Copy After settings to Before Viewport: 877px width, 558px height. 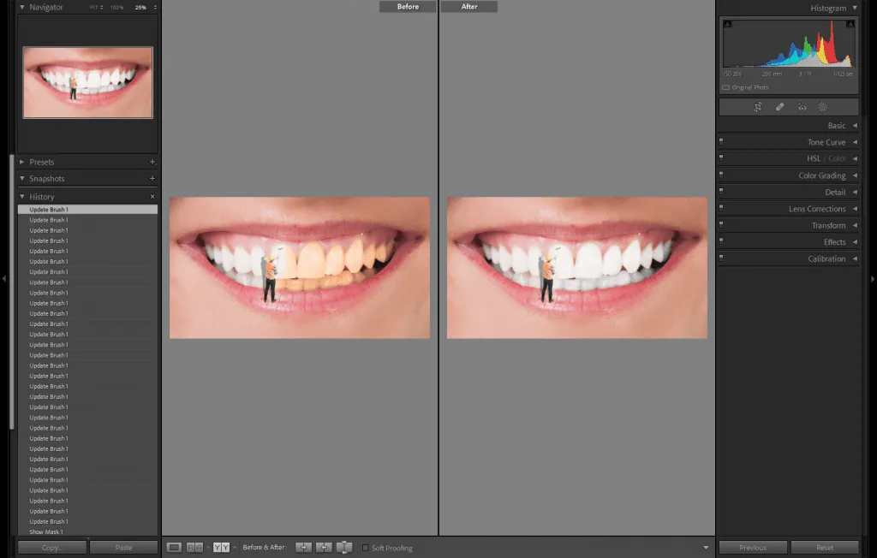(x=324, y=547)
